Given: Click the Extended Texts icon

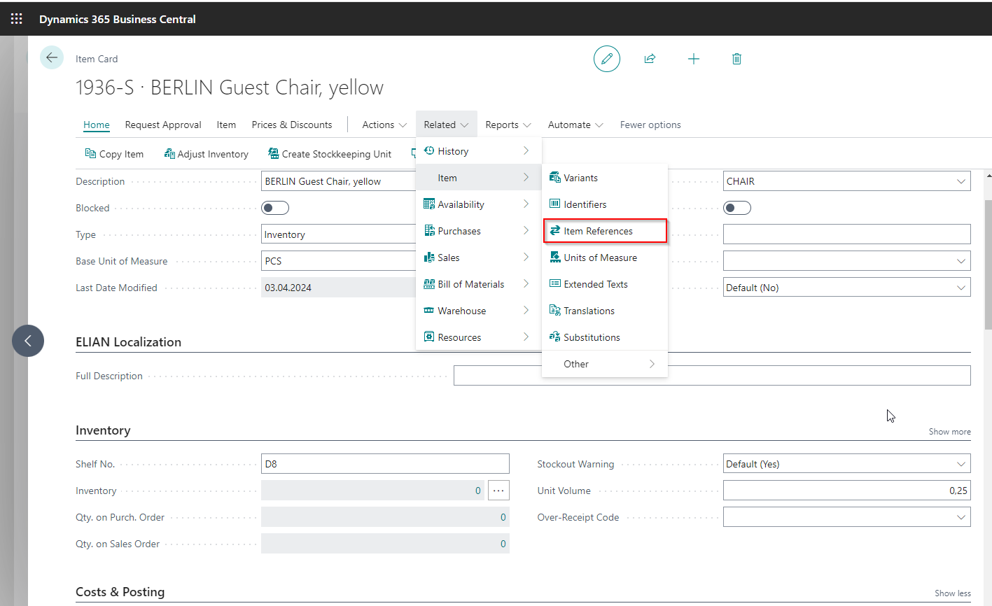Looking at the screenshot, I should (555, 283).
